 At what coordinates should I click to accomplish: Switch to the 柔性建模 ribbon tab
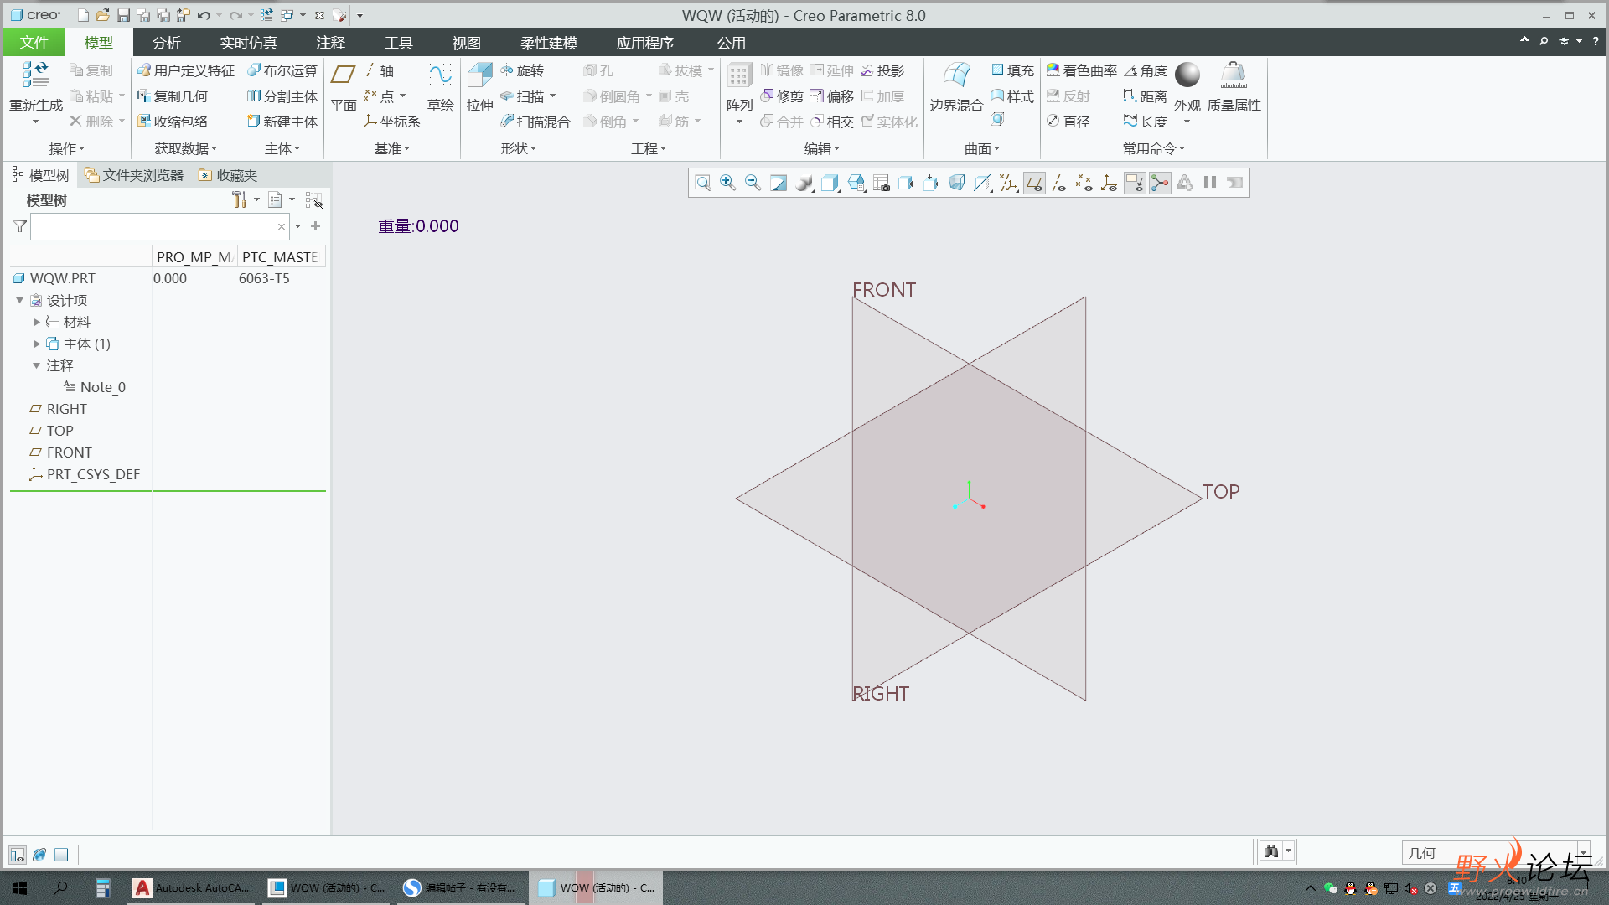tap(548, 43)
